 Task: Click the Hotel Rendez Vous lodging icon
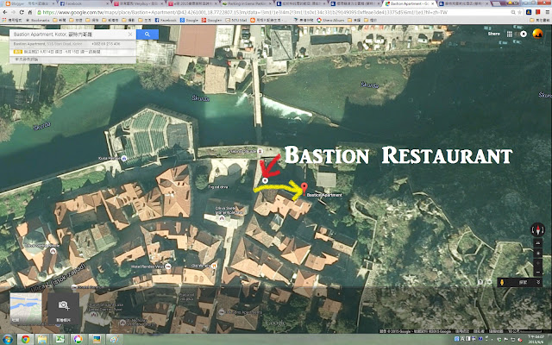[168, 267]
